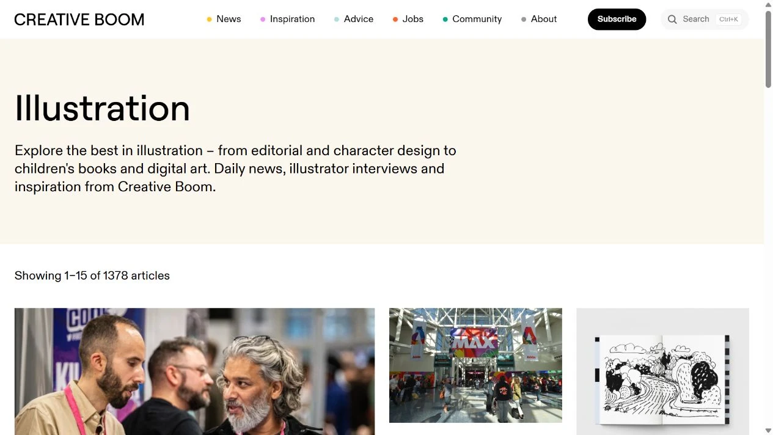Click the page scrollbar thumb
Screen dimensions: 773x435
point(768,49)
